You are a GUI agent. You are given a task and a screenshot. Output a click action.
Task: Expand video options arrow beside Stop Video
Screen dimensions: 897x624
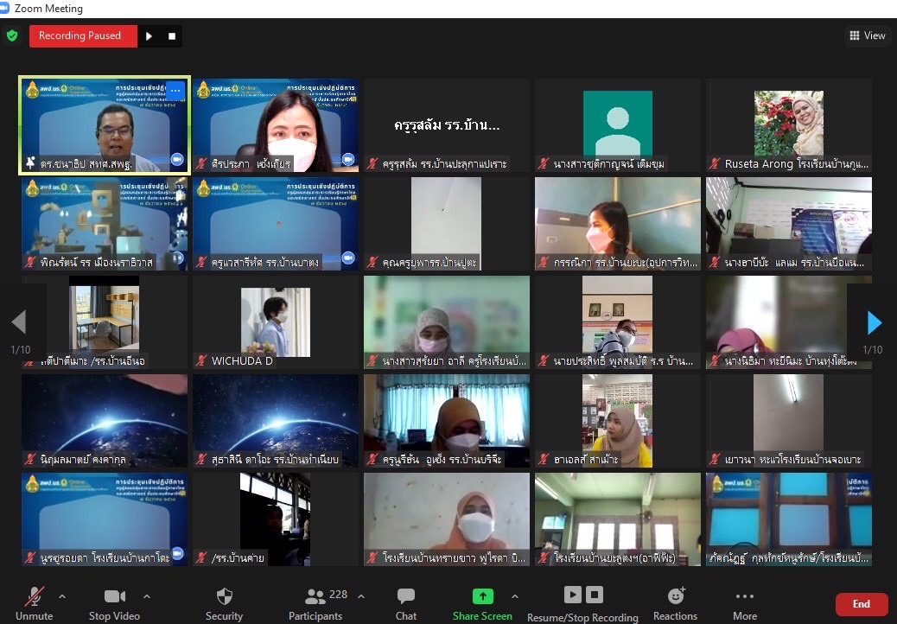(146, 596)
